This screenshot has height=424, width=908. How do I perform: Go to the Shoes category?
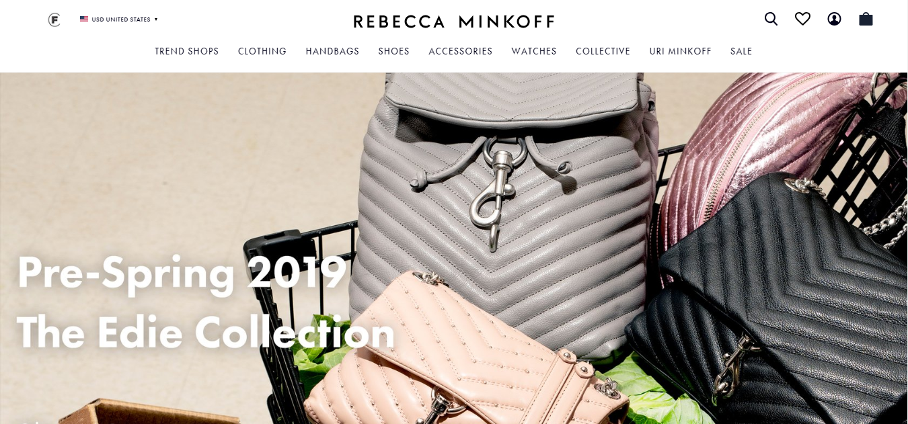393,51
